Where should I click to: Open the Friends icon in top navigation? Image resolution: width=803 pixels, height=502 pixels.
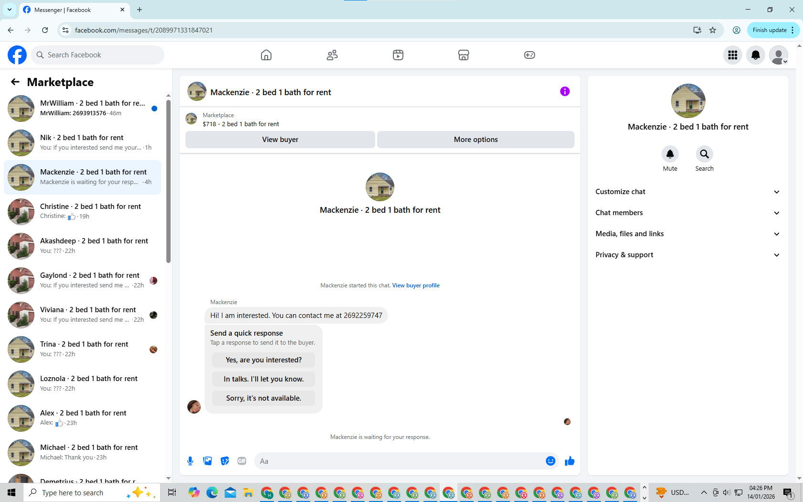pyautogui.click(x=332, y=55)
